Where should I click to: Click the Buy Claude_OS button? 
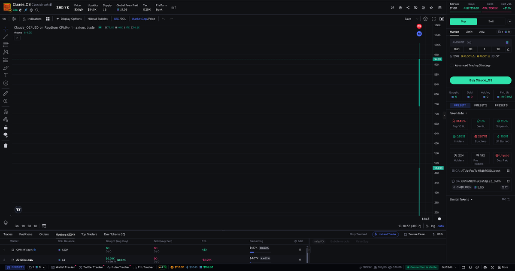(481, 80)
